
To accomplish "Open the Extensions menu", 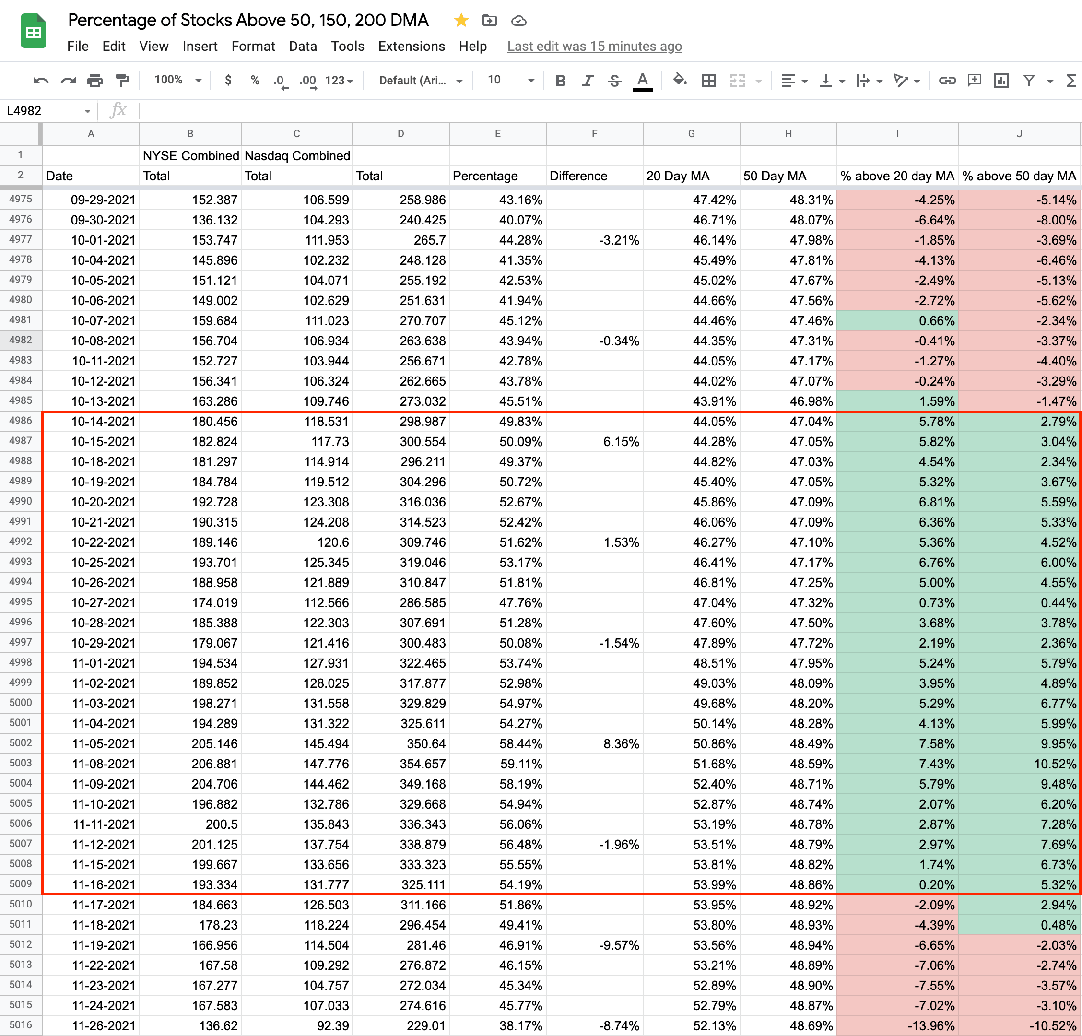I will tap(412, 47).
